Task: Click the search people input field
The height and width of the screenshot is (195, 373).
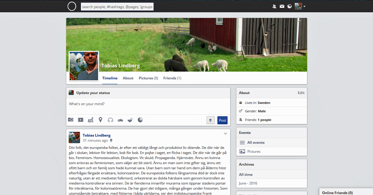Action: (x=117, y=7)
